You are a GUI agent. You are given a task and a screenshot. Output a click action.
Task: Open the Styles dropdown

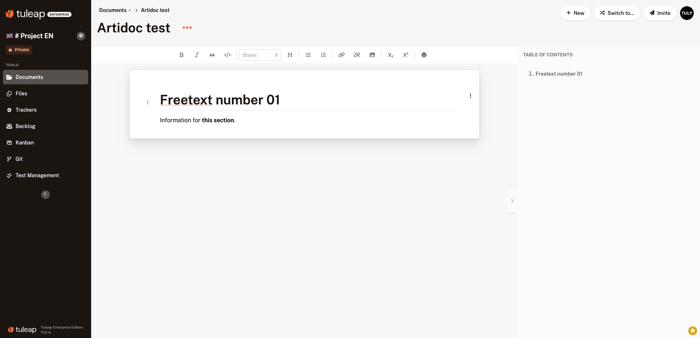tap(260, 55)
